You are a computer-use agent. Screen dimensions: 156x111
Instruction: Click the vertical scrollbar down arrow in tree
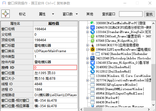pyautogui.click(x=153, y=105)
